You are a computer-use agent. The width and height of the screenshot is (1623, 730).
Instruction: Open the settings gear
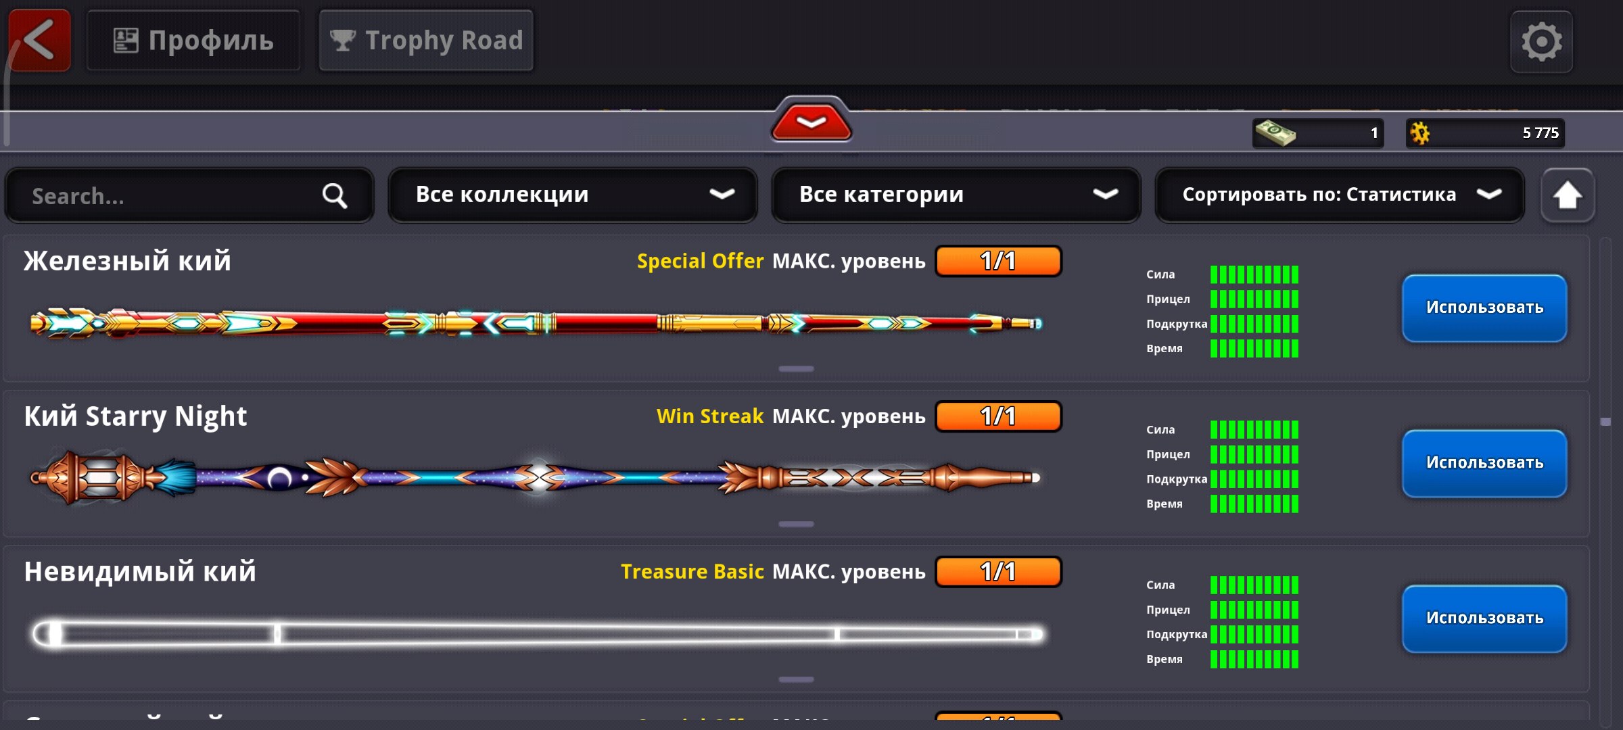pos(1541,42)
